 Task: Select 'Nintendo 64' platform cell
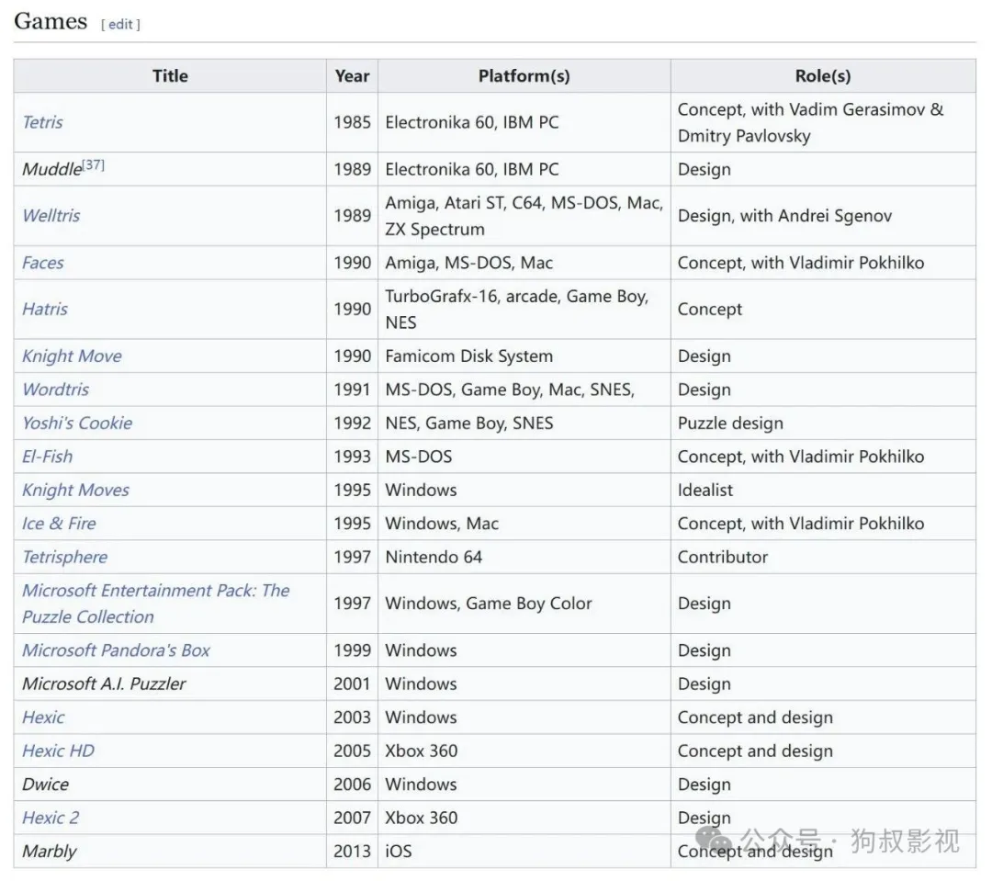pyautogui.click(x=524, y=557)
